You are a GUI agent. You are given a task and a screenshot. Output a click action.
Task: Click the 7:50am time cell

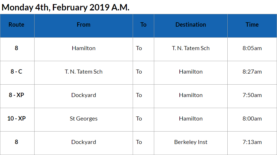252,95
